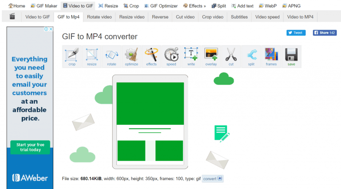Click the Tweet button
The height and width of the screenshot is (189, 341).
click(296, 33)
